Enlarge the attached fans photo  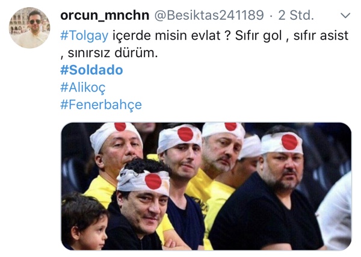[x=206, y=186]
